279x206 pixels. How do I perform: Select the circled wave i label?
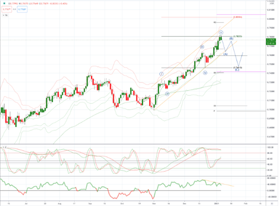click(x=161, y=74)
